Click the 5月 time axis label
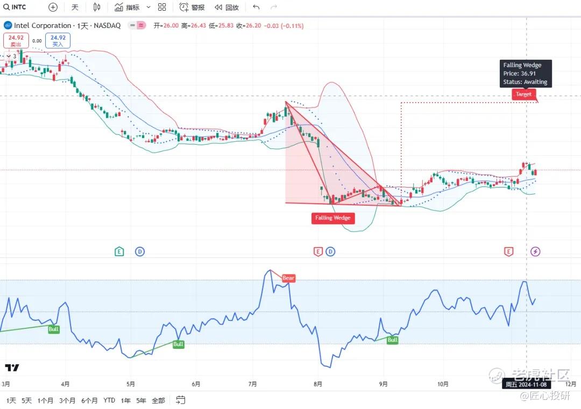The width and height of the screenshot is (581, 409). pyautogui.click(x=130, y=384)
